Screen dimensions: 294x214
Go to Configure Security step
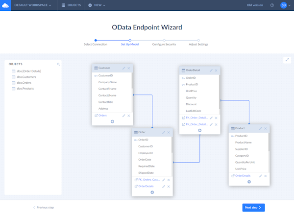(x=164, y=44)
